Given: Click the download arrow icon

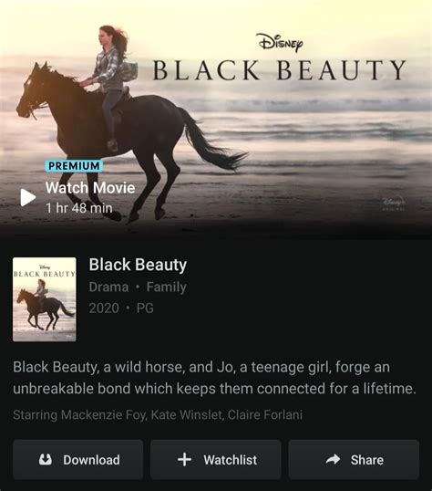Looking at the screenshot, I should 46,459.
